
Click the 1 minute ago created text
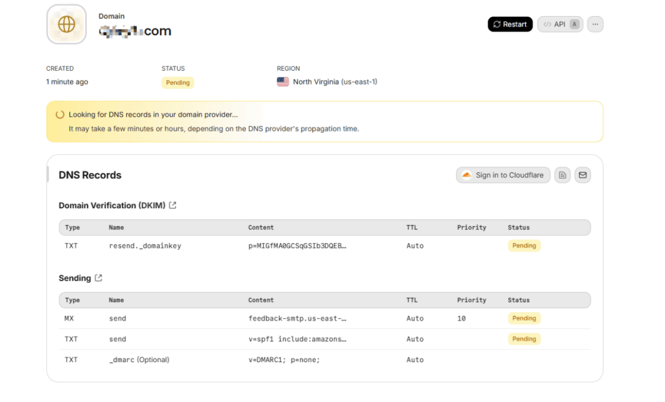coord(67,81)
